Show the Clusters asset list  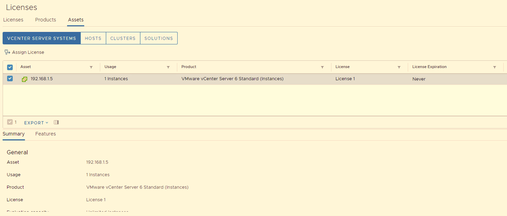123,38
